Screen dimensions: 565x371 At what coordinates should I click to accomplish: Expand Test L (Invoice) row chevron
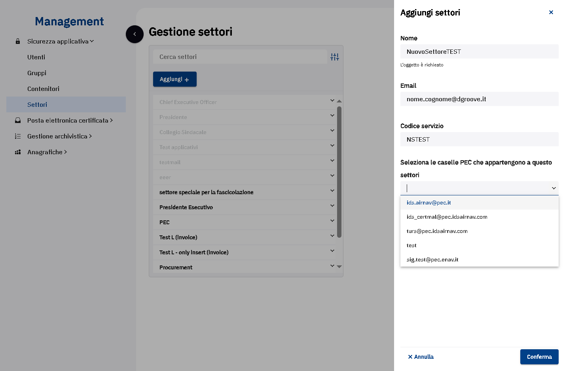pyautogui.click(x=332, y=236)
